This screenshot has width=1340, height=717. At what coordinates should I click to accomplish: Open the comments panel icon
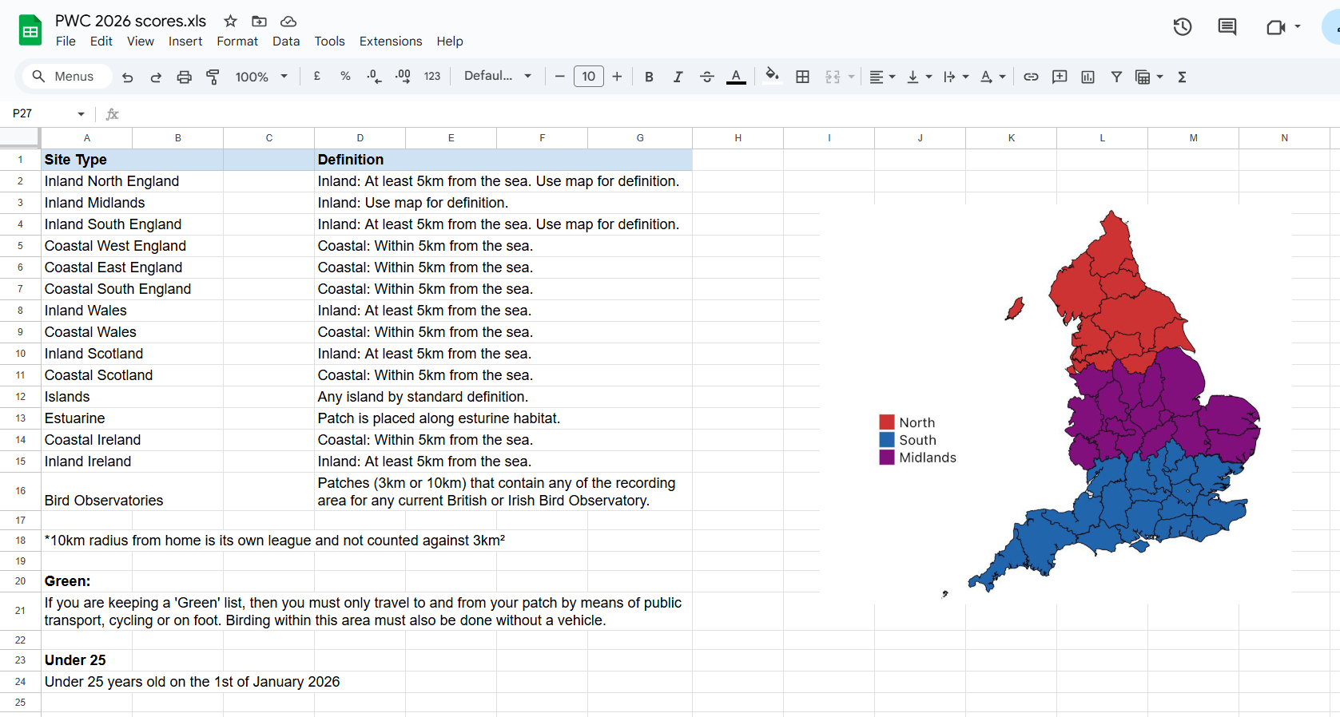[x=1227, y=27]
